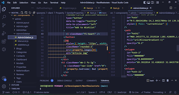Open the terminal launch profile dropdown
Screen dimensions: 179x95
[160, 81]
